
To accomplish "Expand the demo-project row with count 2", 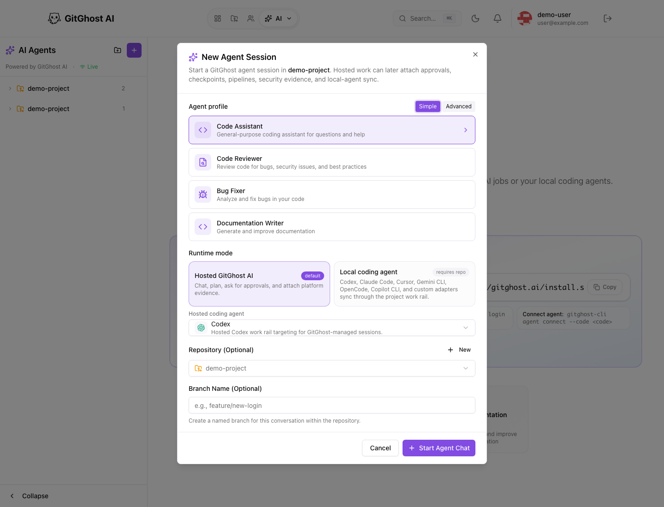I will 74,88.
